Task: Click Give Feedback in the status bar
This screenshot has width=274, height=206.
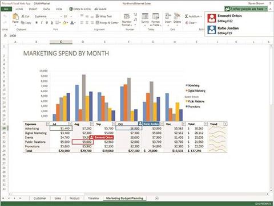Action: (263, 204)
